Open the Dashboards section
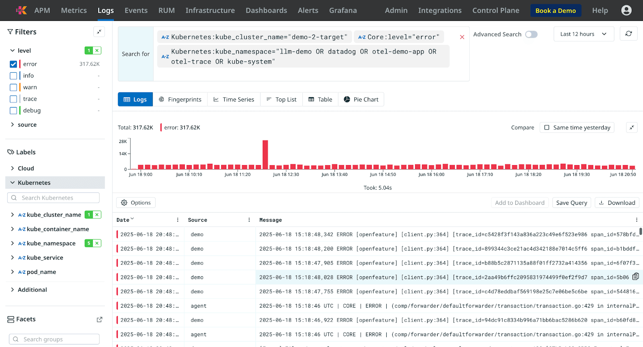The image size is (643, 347). tap(266, 10)
